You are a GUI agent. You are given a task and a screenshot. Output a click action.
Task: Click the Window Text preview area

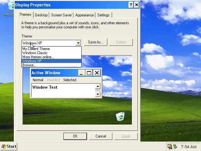[63, 90]
